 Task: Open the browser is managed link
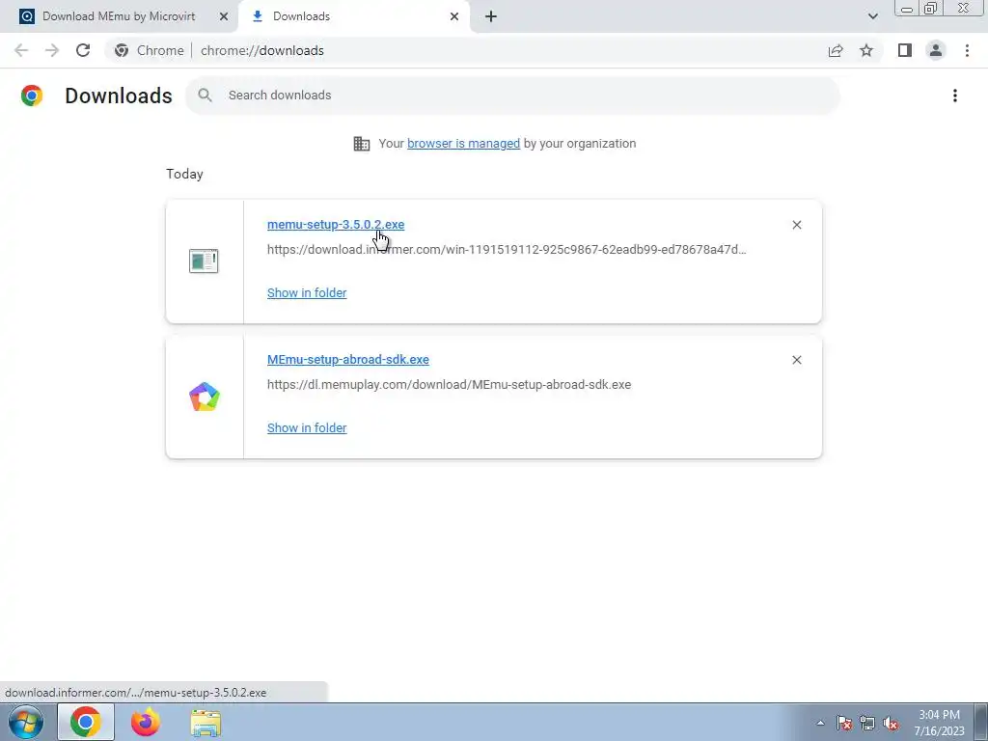[x=463, y=143]
